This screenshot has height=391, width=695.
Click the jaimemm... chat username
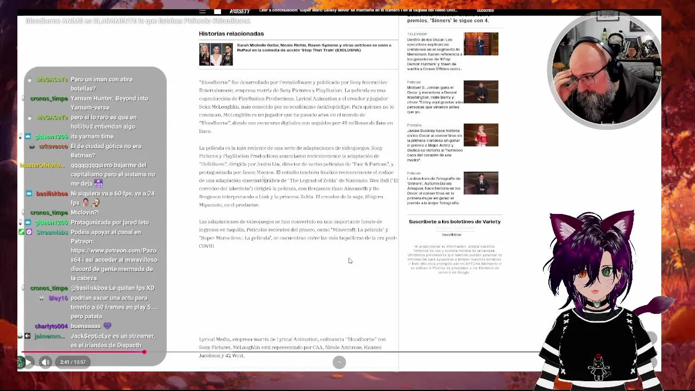click(x=49, y=337)
